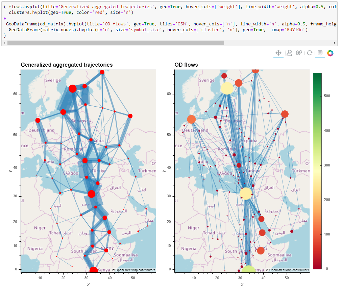Click the RdYlGn color bar at the 300 level

click(x=317, y=165)
